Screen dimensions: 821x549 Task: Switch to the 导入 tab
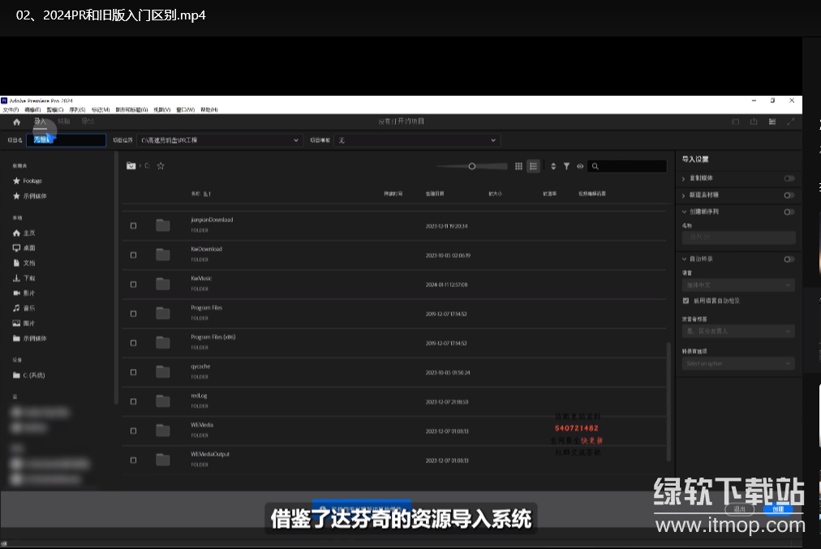click(x=41, y=122)
